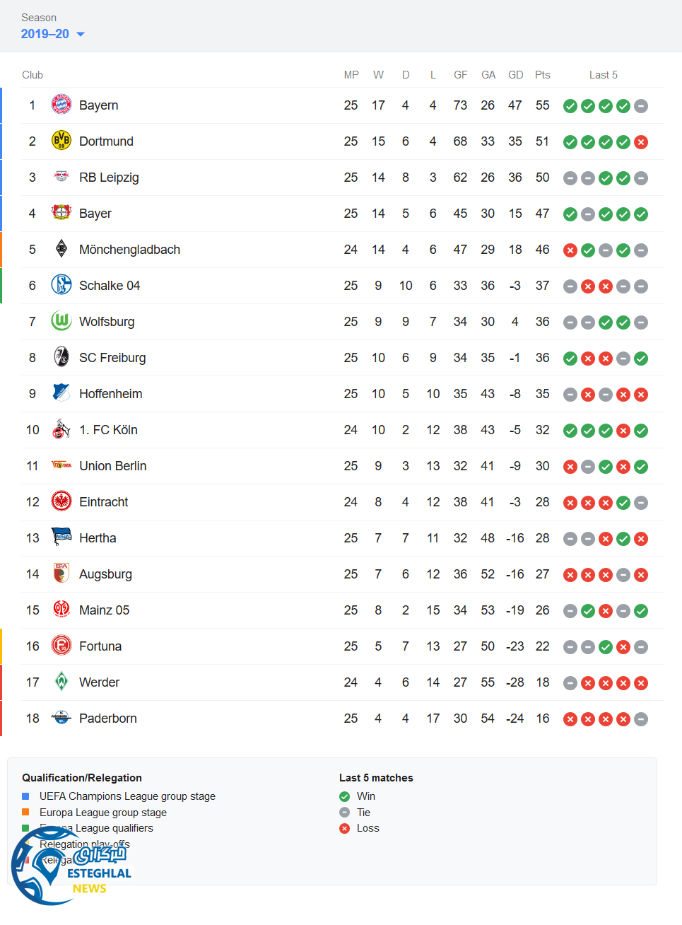Click the Fortuna club logo
Screen dimensions: 682x925
pyautogui.click(x=61, y=646)
